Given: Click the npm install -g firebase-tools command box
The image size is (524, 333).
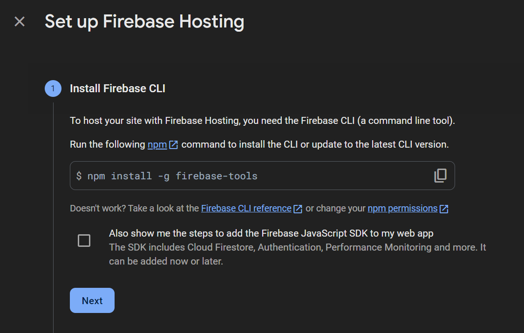Looking at the screenshot, I should click(262, 176).
